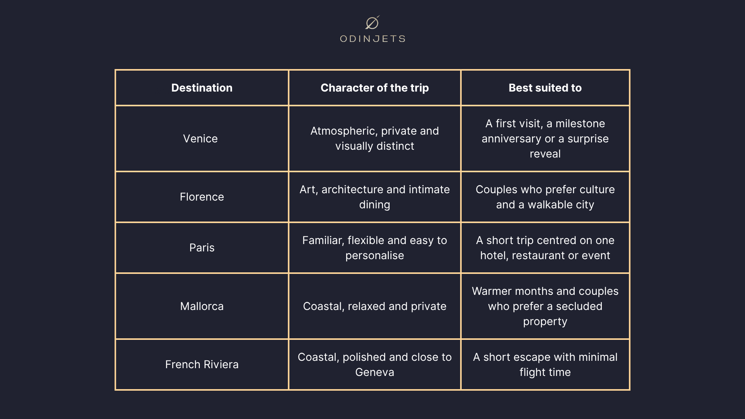Click the milestone anniversary or surprise reveal cell

pyautogui.click(x=545, y=139)
